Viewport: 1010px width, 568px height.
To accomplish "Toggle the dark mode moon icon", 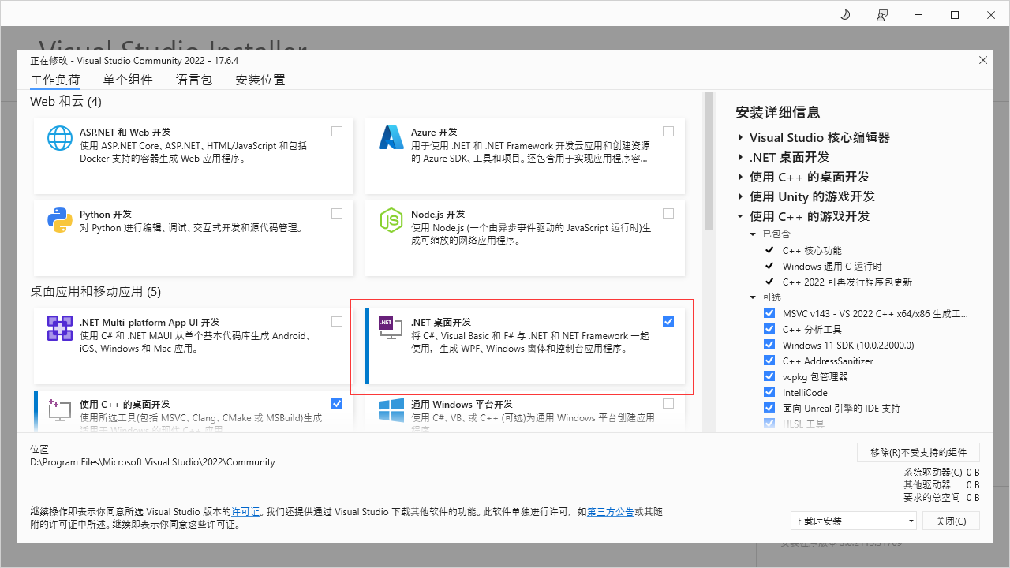I will pyautogui.click(x=845, y=15).
